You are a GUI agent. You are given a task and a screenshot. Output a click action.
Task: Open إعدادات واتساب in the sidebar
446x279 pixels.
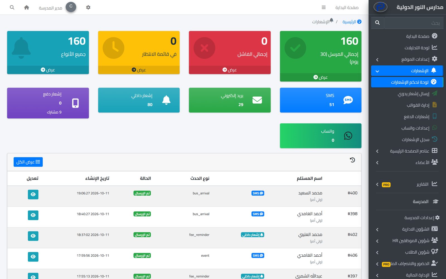(x=407, y=128)
